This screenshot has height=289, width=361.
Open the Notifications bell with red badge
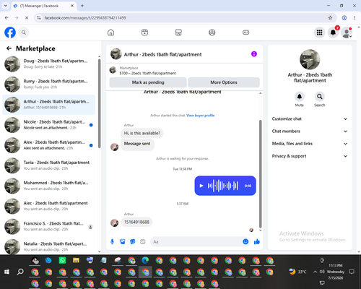(x=333, y=33)
